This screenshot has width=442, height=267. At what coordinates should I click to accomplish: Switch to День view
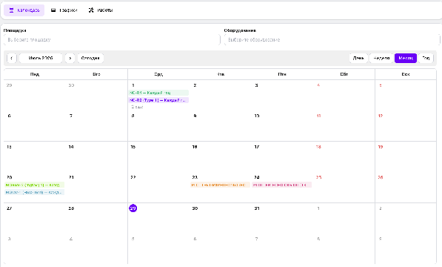point(358,58)
